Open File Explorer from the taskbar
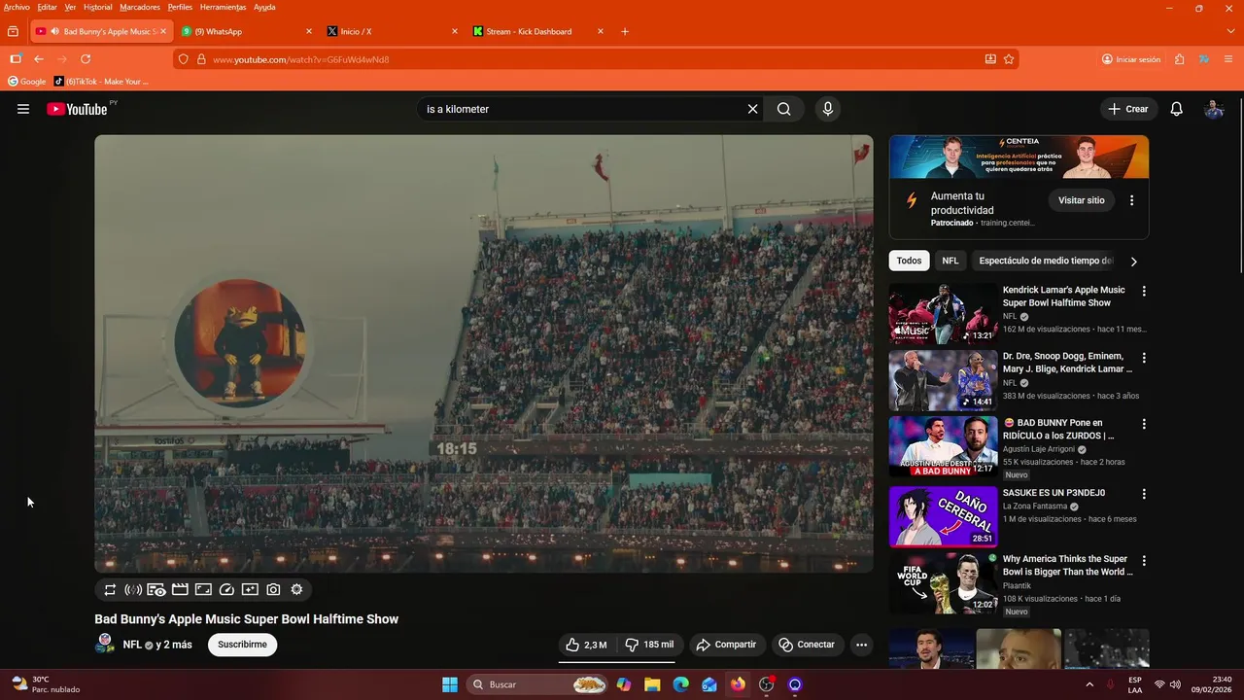1244x700 pixels. [652, 684]
